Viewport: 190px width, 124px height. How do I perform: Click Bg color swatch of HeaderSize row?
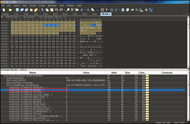[x=147, y=78]
